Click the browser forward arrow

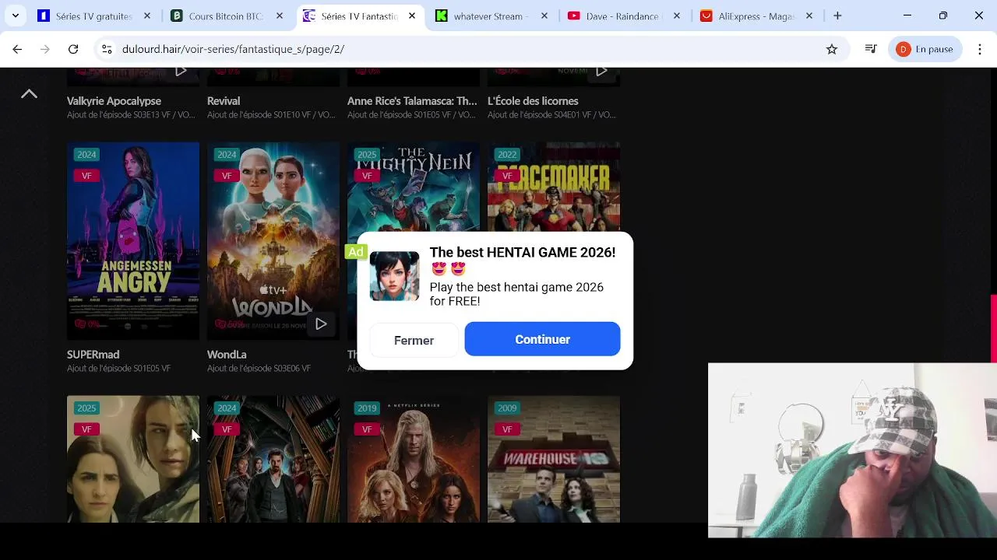pos(45,49)
